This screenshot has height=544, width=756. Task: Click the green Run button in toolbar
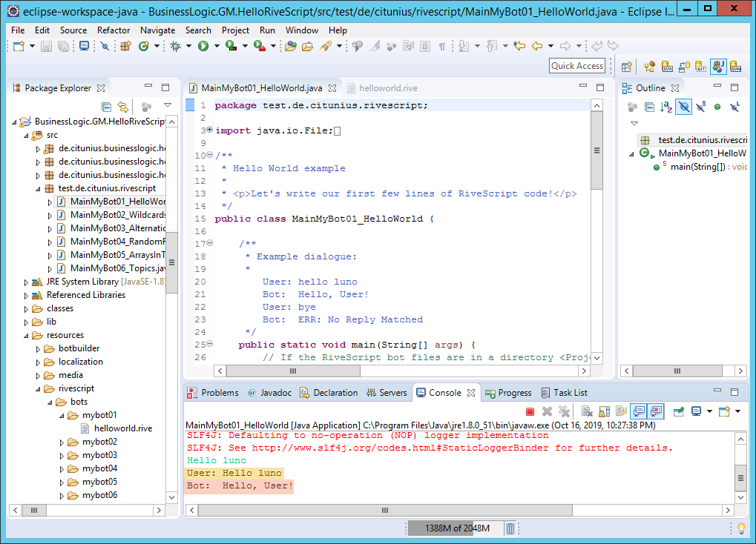[203, 46]
